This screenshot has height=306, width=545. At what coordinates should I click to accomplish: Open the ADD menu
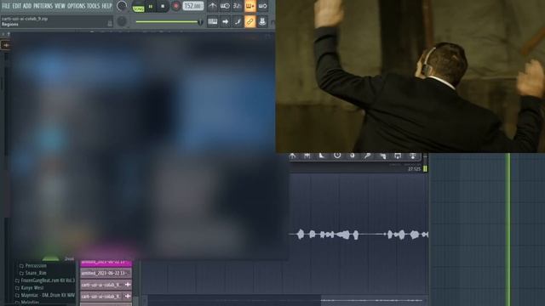[26, 6]
